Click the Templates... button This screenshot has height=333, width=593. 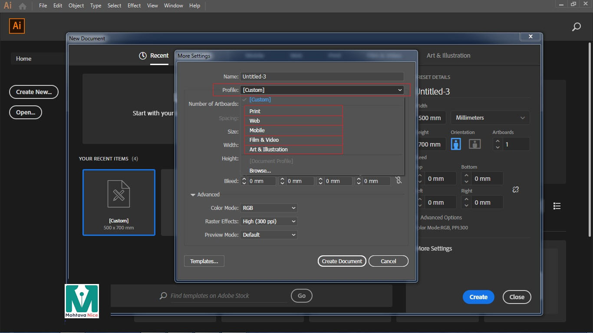coord(204,261)
